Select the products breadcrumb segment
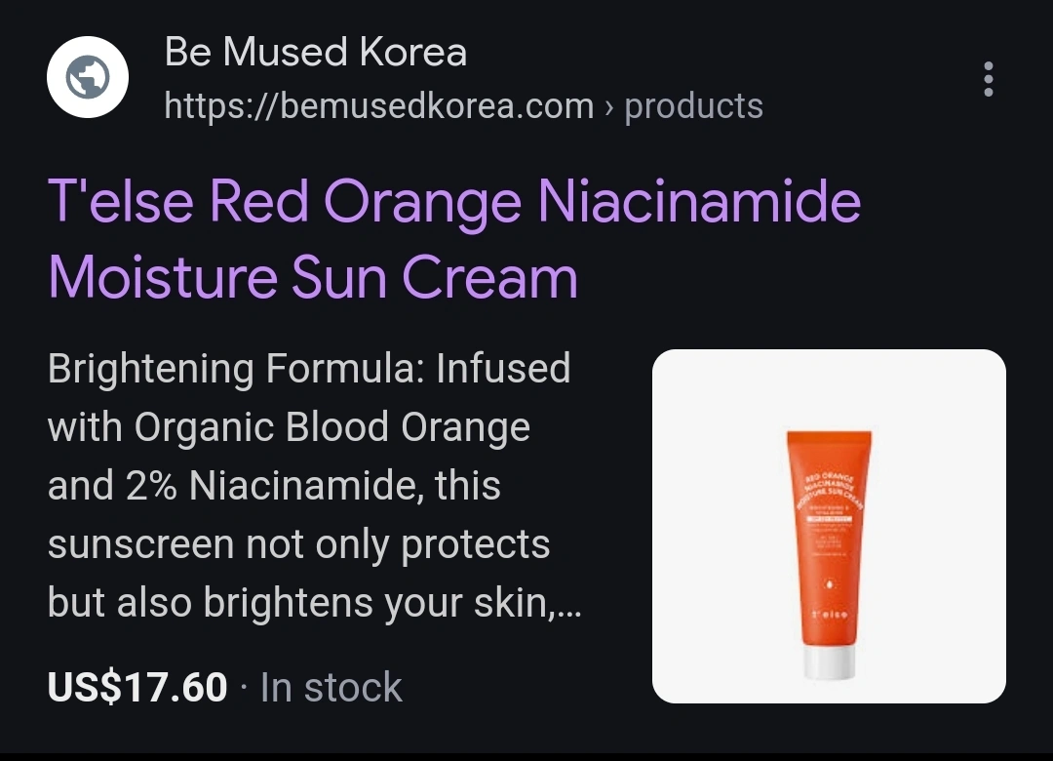Viewport: 1053px width, 761px height. click(694, 106)
